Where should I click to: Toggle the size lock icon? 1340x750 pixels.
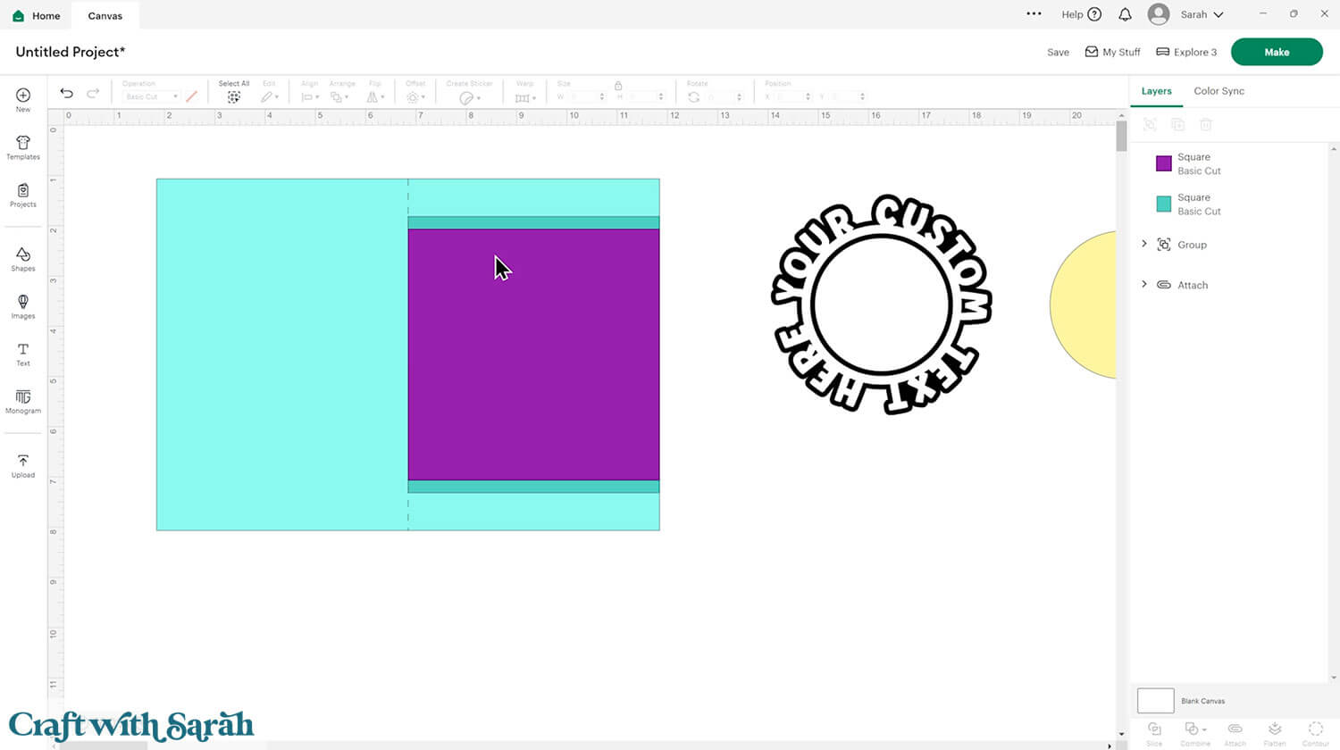click(617, 85)
